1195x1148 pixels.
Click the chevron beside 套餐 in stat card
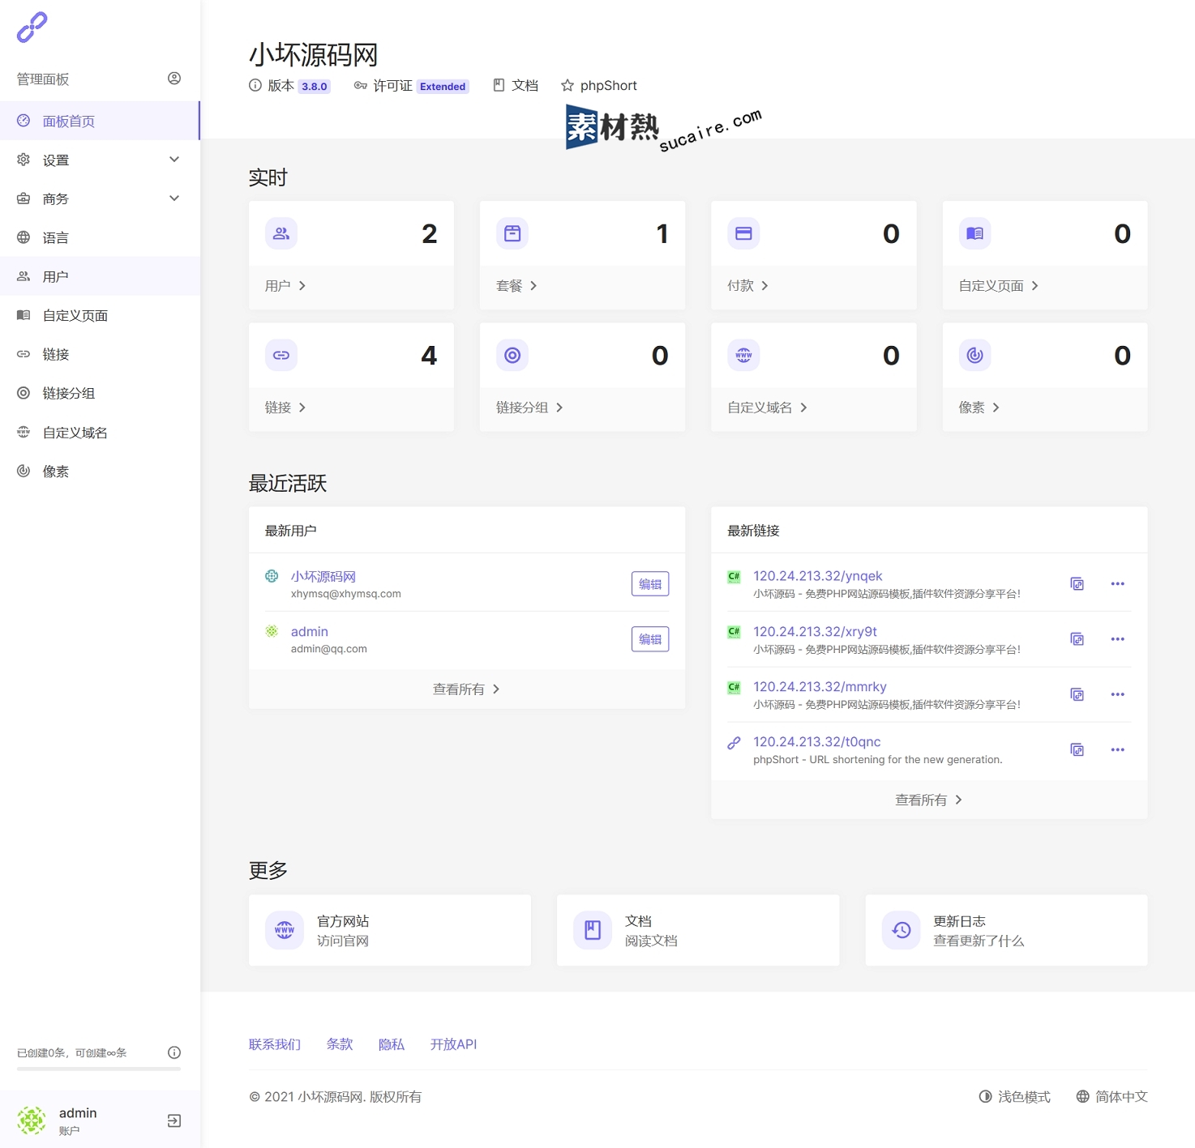(533, 286)
